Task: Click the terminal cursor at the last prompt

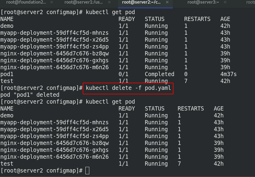Action: pyautogui.click(x=87, y=171)
